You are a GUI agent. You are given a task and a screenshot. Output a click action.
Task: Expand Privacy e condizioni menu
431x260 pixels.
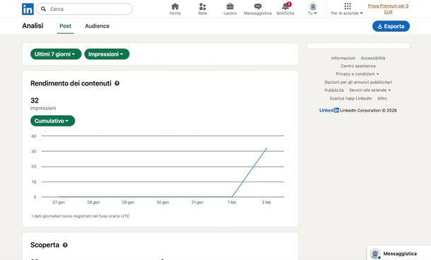pyautogui.click(x=358, y=74)
